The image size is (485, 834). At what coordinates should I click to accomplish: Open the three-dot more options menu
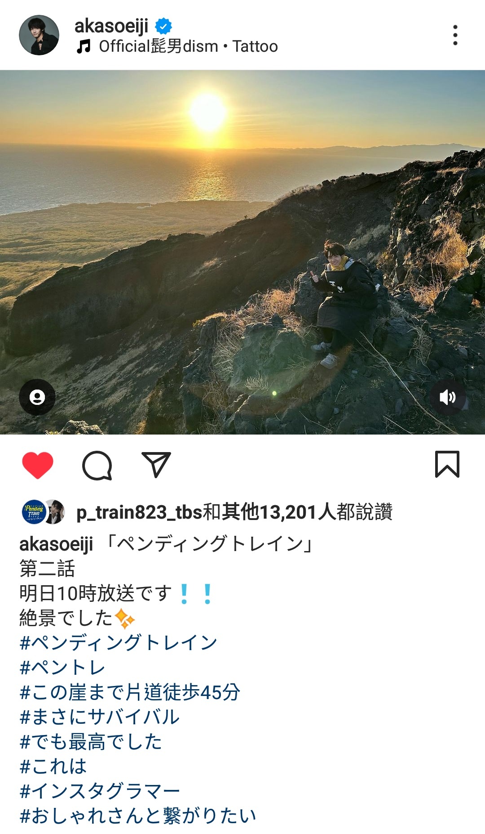click(455, 35)
